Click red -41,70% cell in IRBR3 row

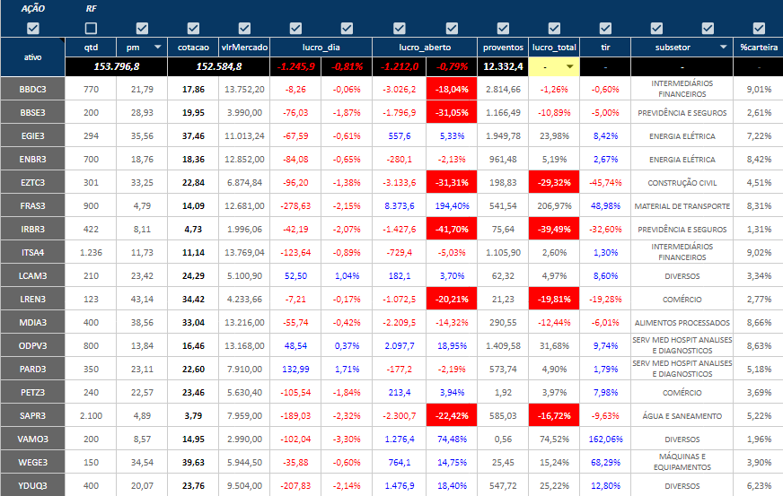[452, 229]
